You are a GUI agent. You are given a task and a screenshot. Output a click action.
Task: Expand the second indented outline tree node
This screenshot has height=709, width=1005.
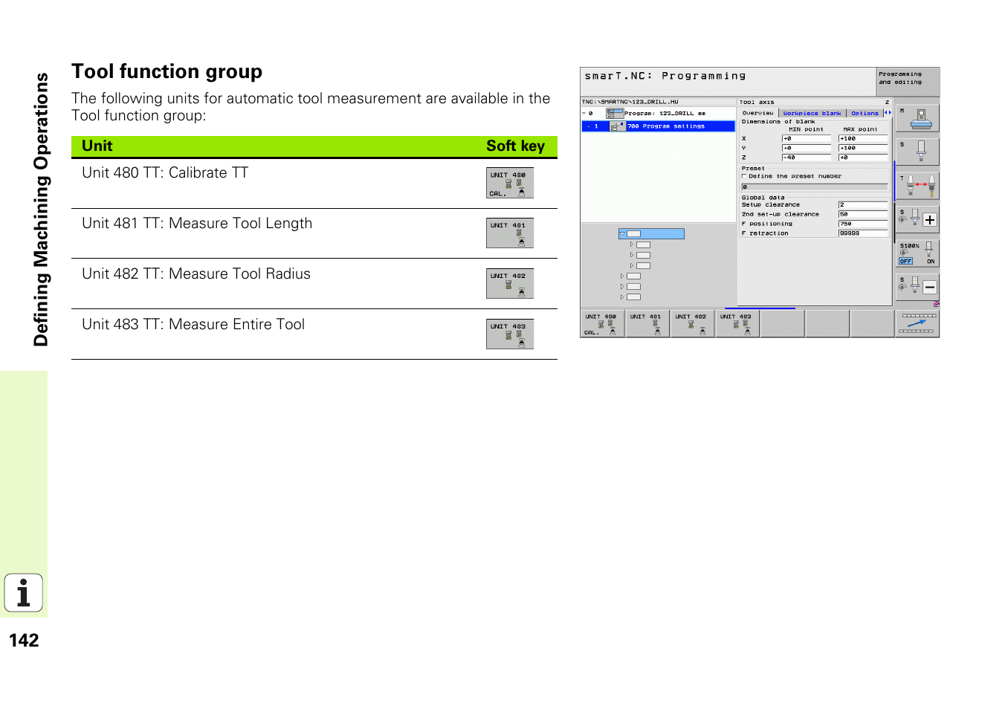pyautogui.click(x=632, y=255)
